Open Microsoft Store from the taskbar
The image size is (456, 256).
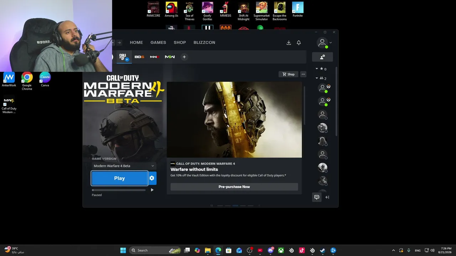(x=229, y=250)
